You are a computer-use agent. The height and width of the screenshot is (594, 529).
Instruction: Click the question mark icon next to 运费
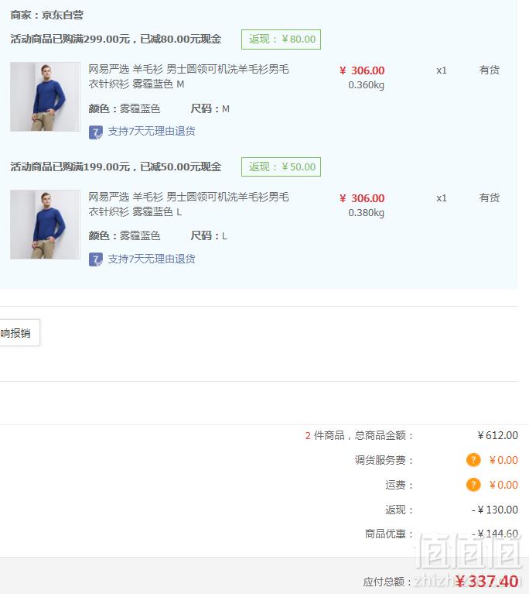click(473, 485)
